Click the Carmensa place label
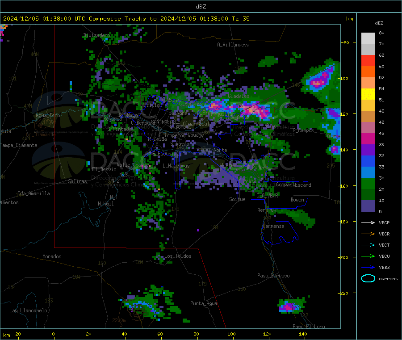Image resolution: width=402 pixels, height=340 pixels. [273, 226]
